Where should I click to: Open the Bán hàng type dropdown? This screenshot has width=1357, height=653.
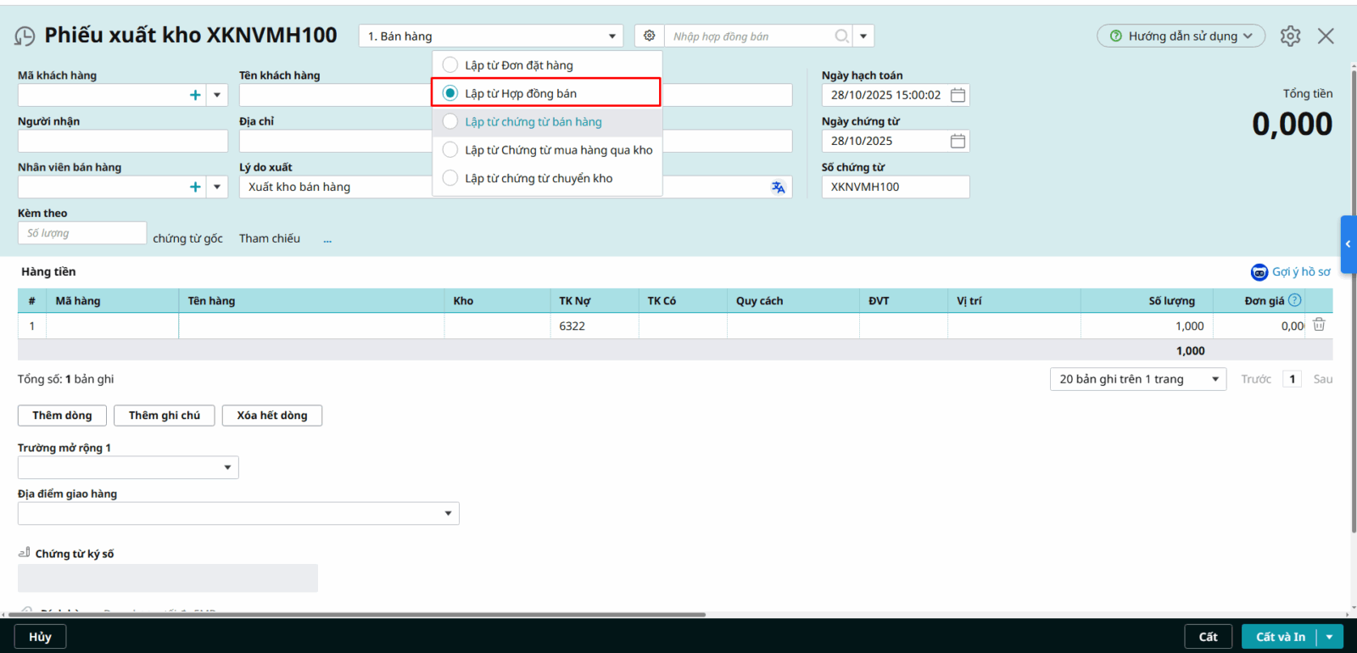pos(492,36)
